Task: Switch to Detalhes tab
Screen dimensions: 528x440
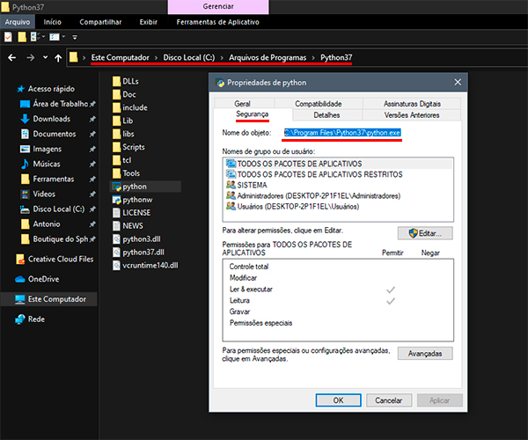Action: [x=326, y=115]
